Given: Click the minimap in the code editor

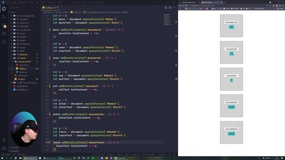Looking at the screenshot, I should click(167, 20).
